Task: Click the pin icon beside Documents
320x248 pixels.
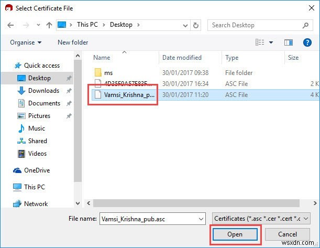Action: pyautogui.click(x=69, y=103)
